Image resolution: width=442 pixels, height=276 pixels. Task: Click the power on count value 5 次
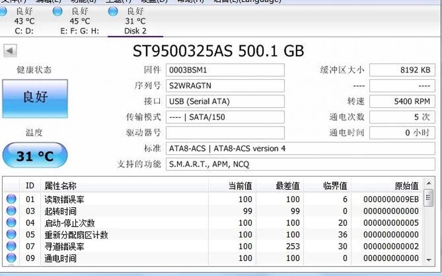(x=402, y=117)
